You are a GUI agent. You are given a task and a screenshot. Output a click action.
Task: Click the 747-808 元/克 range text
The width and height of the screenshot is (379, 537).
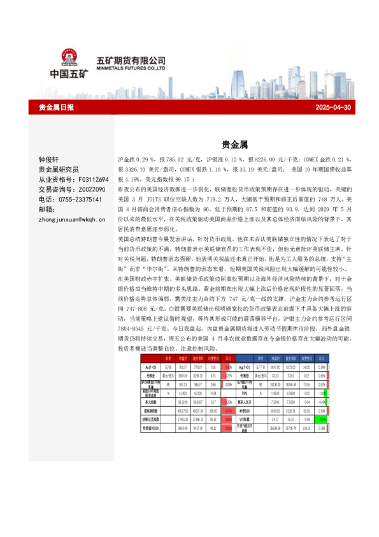pos(147,309)
